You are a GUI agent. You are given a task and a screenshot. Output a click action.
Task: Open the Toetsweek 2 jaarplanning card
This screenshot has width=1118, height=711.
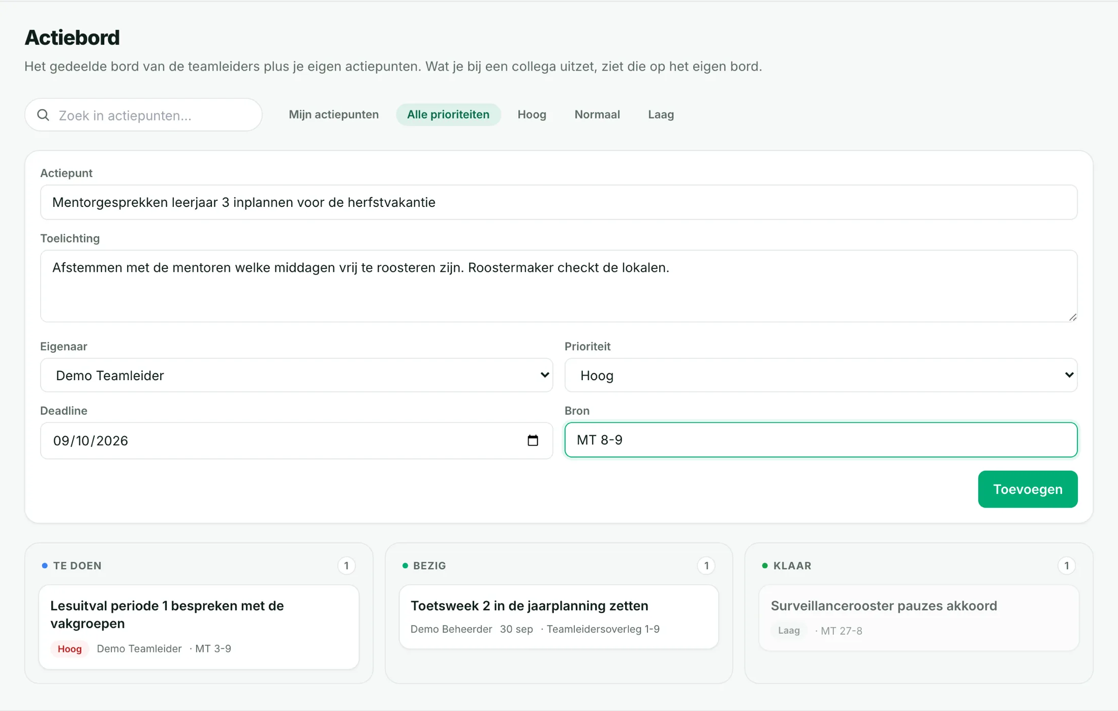click(x=558, y=616)
